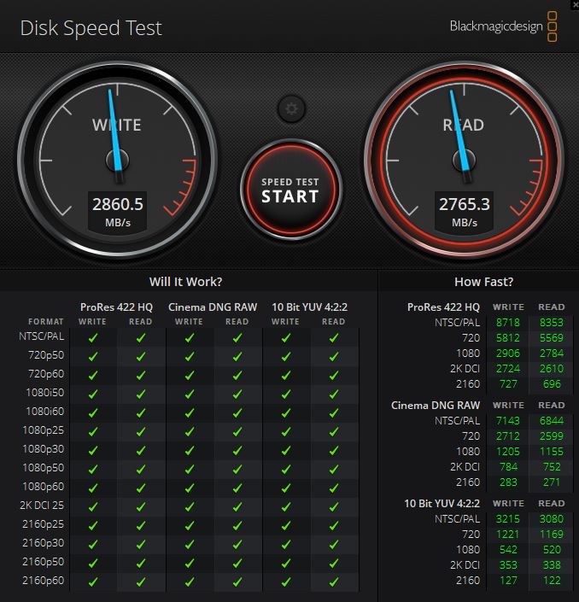Click the FORMAT column header

pyautogui.click(x=46, y=322)
